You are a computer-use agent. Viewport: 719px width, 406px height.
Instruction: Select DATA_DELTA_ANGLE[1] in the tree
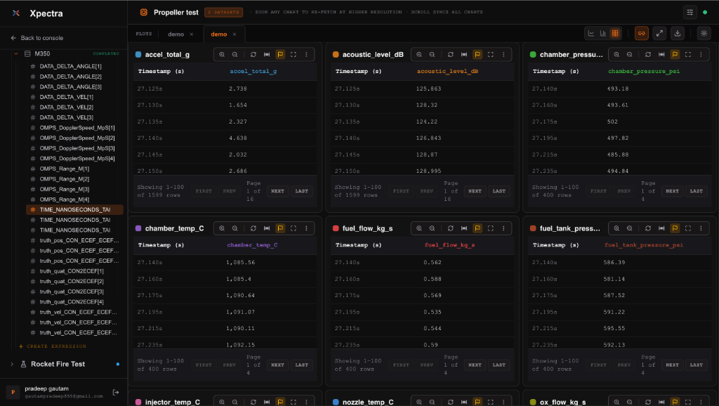[71, 67]
